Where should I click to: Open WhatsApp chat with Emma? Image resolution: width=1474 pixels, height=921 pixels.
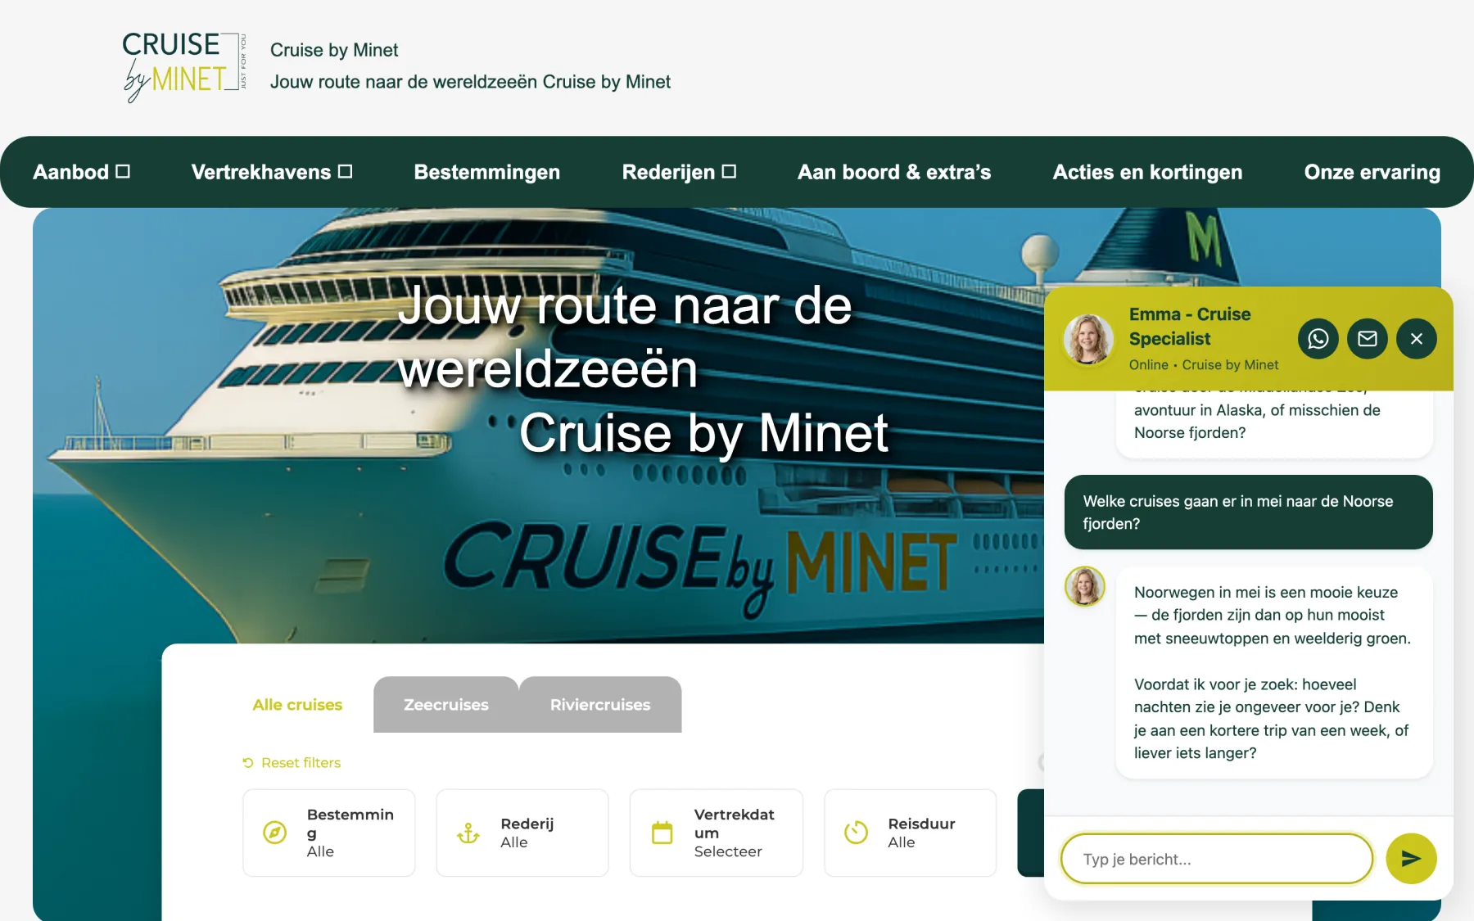[x=1318, y=339]
